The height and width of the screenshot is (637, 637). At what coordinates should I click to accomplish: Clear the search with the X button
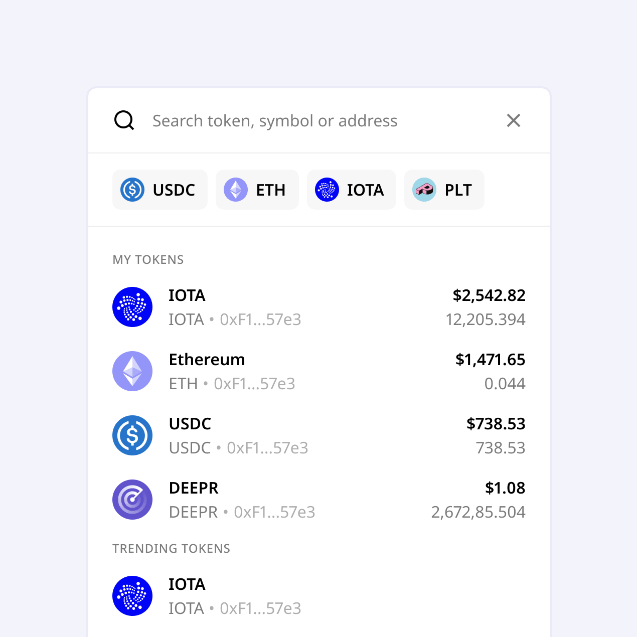click(x=513, y=120)
